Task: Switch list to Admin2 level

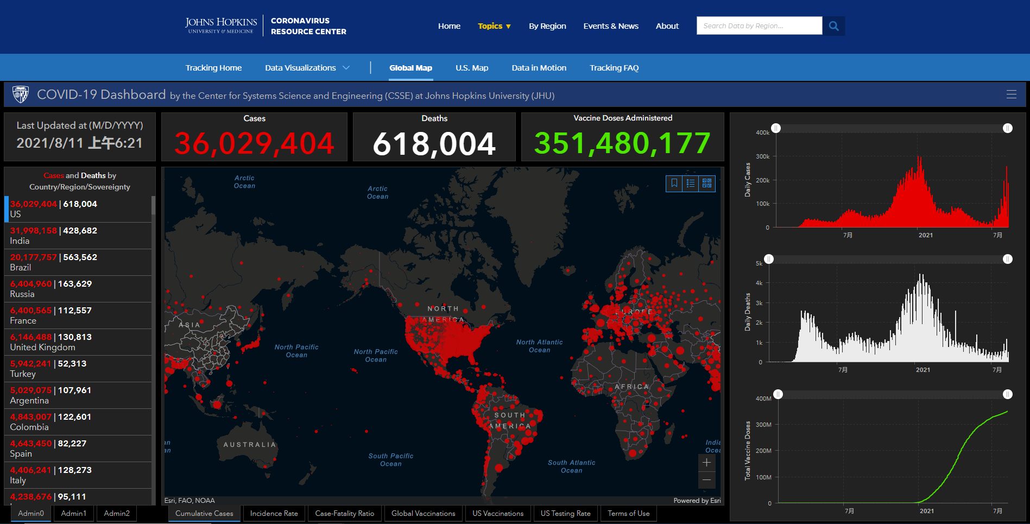Action: [x=117, y=513]
